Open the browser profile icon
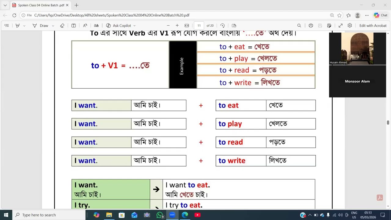391x220 pixels. [x=358, y=15]
